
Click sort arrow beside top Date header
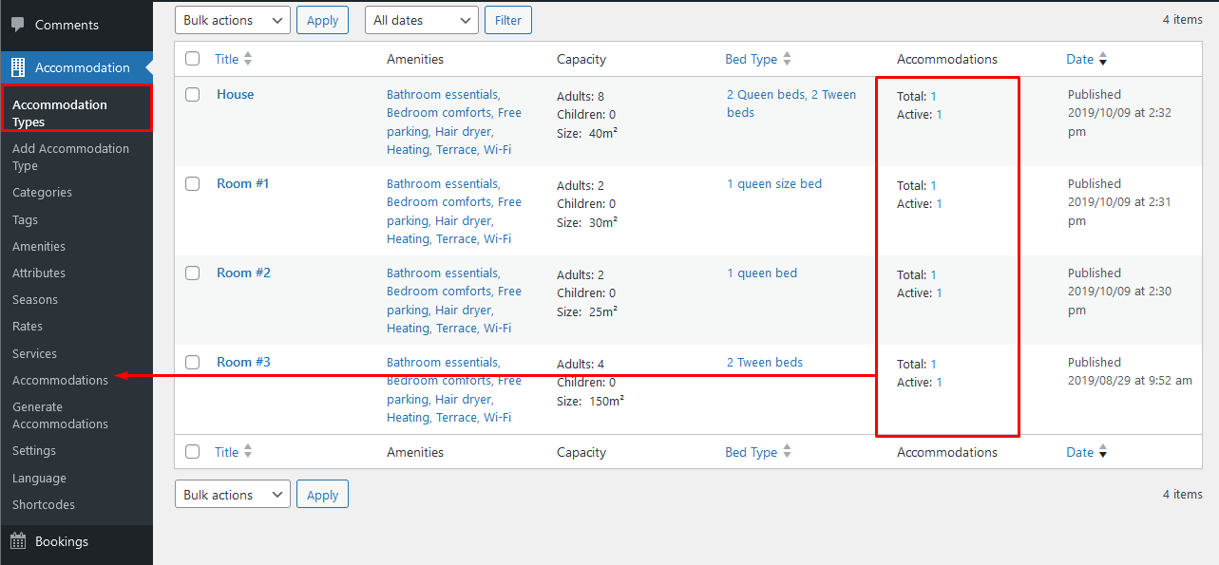[x=1103, y=60]
